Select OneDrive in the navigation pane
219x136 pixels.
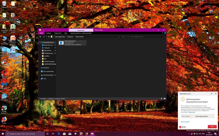46,68
